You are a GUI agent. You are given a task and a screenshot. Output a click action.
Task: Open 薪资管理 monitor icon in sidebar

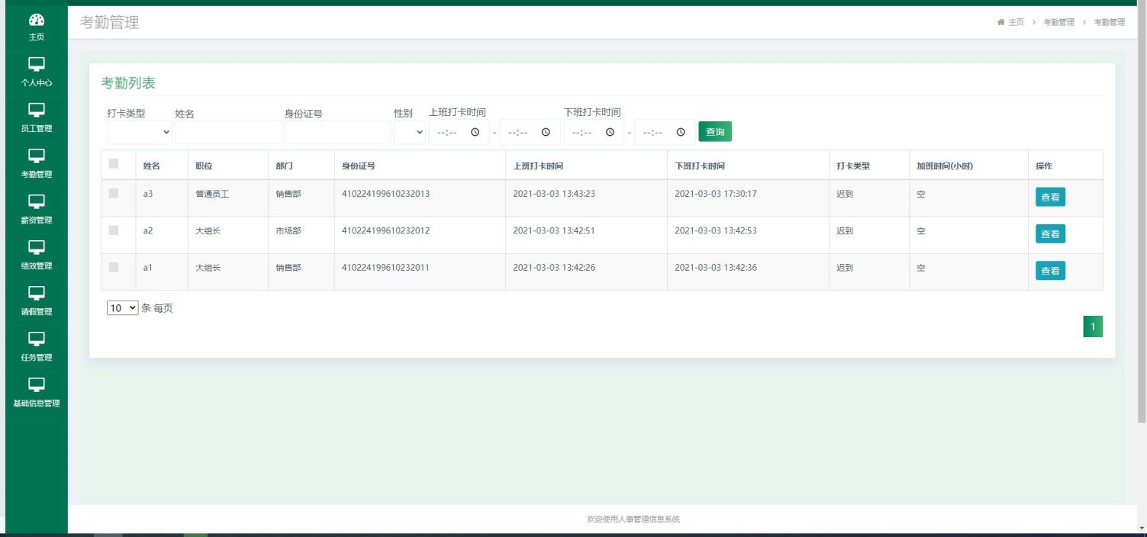click(36, 201)
